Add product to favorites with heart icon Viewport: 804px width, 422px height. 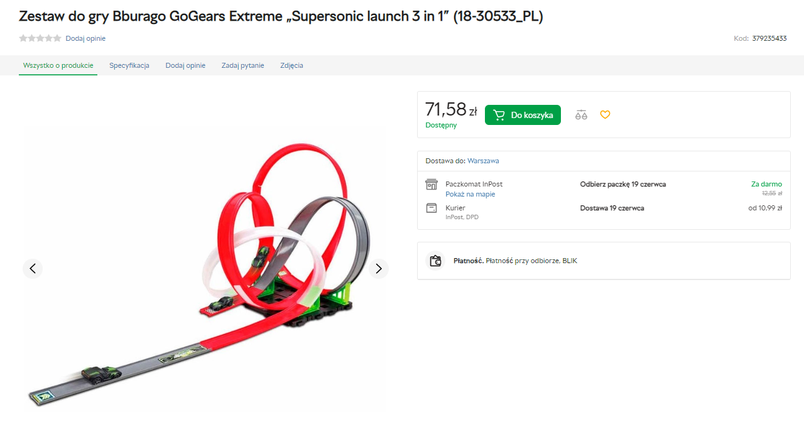[605, 115]
